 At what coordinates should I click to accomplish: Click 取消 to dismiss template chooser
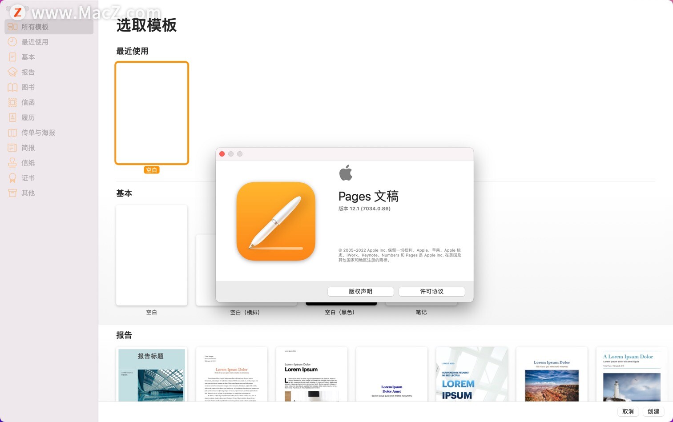(x=628, y=411)
